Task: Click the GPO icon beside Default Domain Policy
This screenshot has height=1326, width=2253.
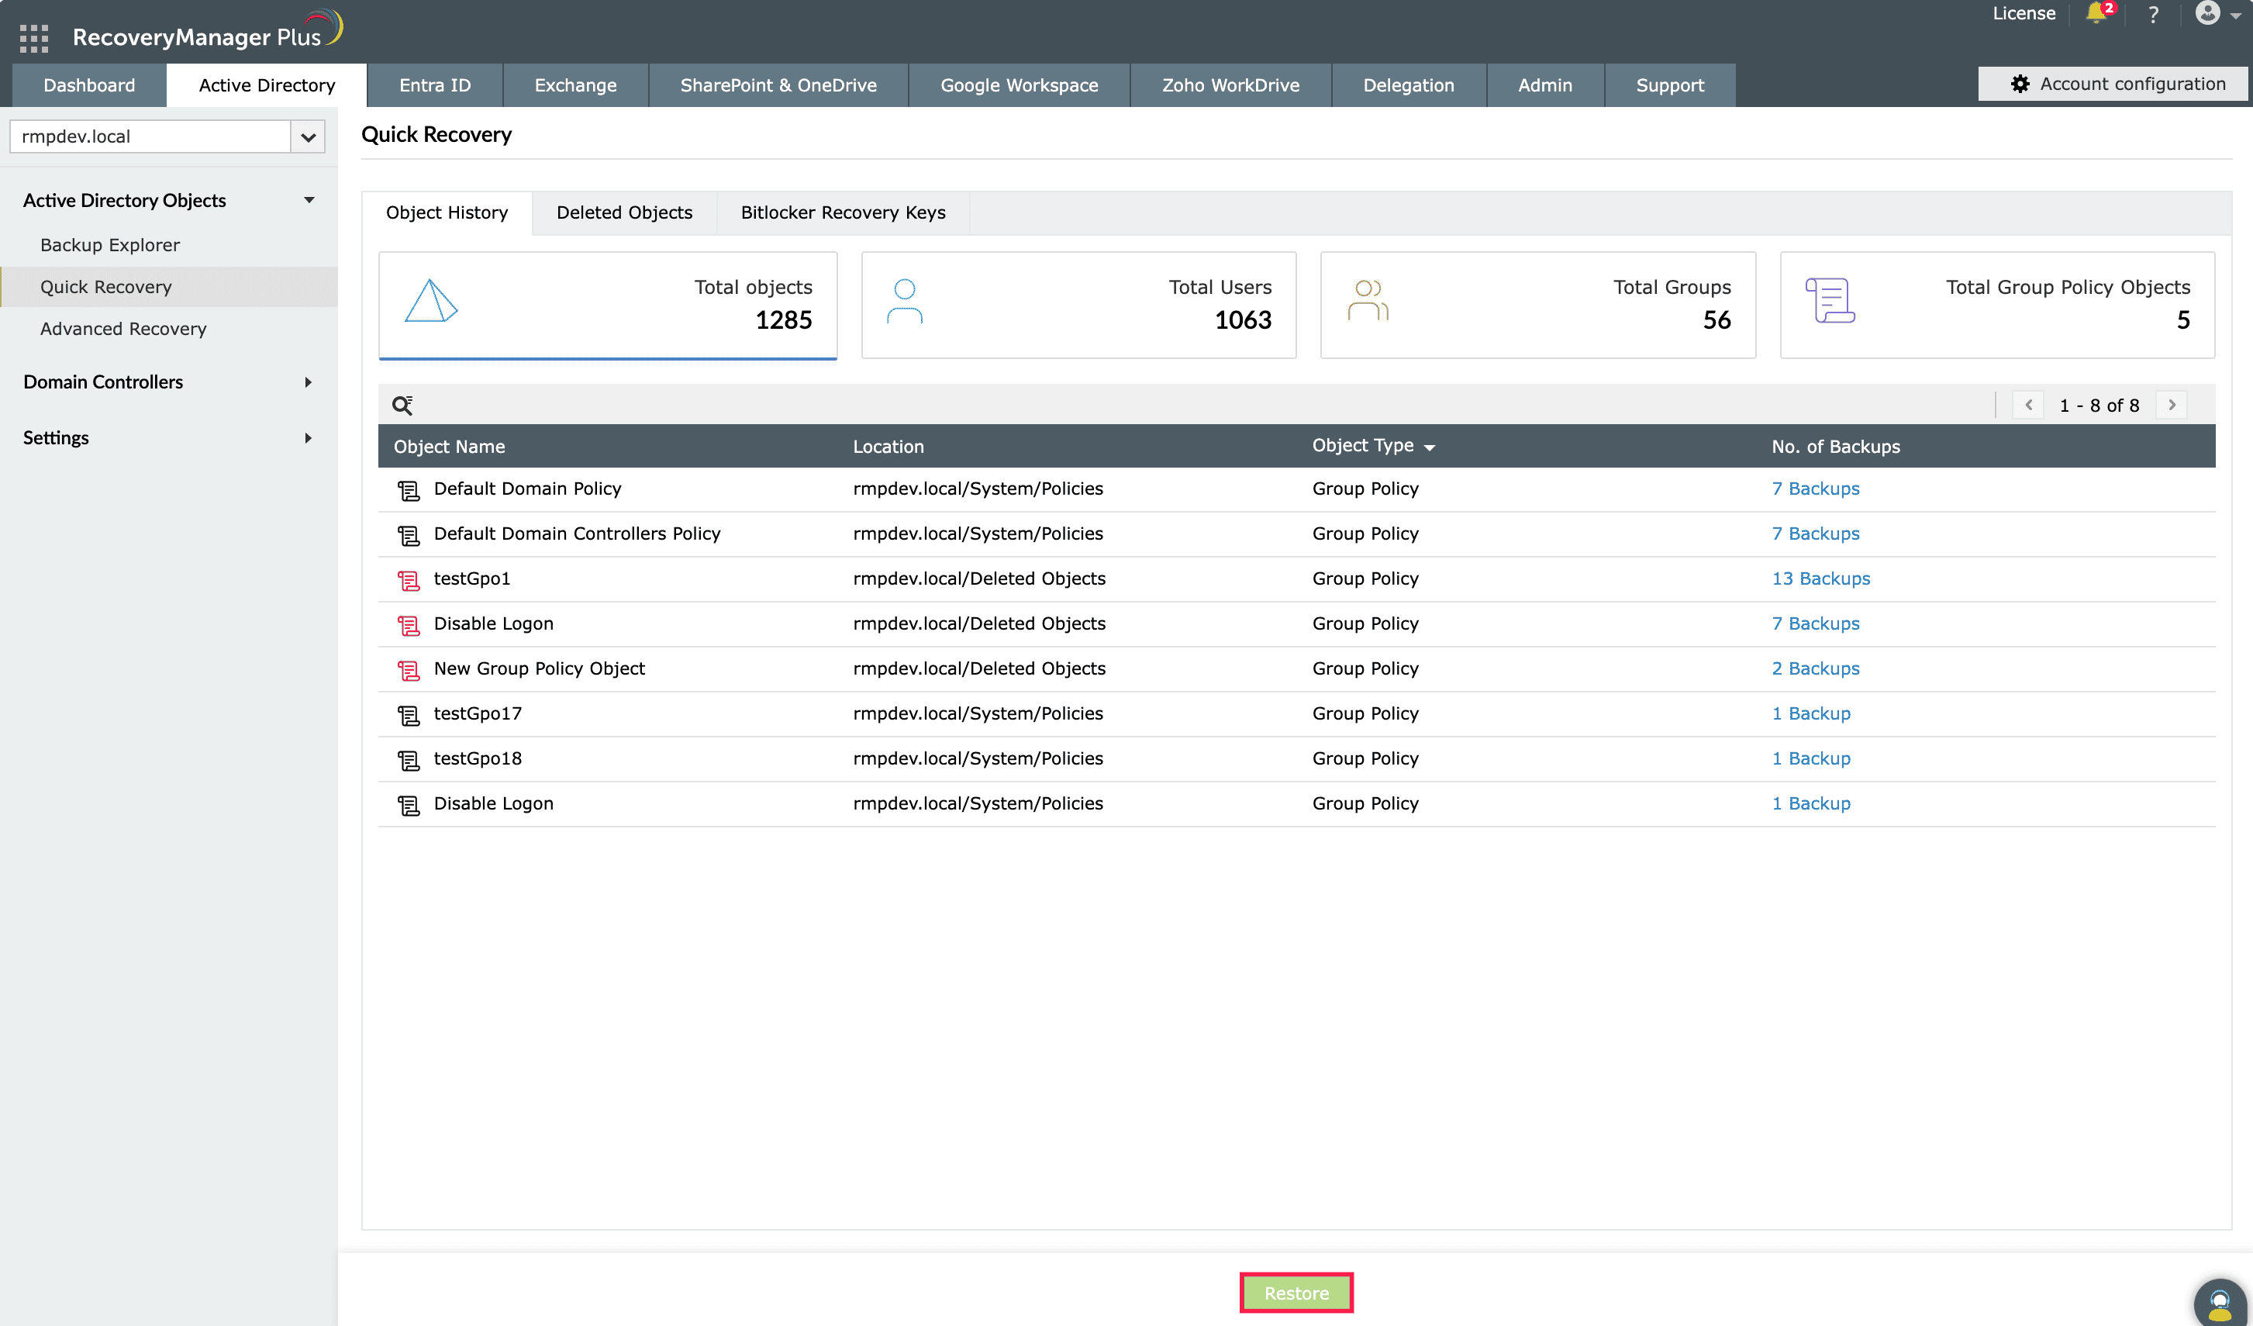Action: (409, 490)
